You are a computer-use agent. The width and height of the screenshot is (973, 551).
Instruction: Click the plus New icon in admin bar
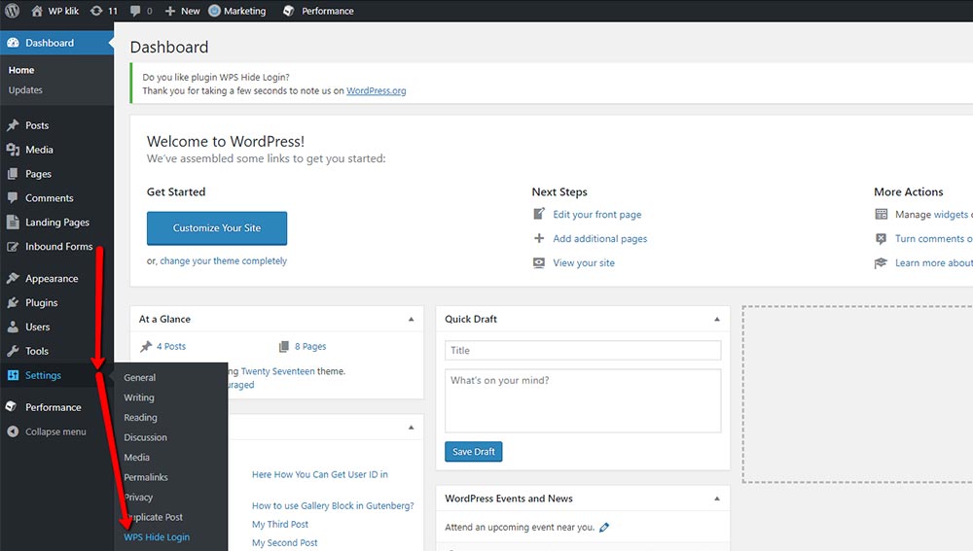tap(169, 11)
